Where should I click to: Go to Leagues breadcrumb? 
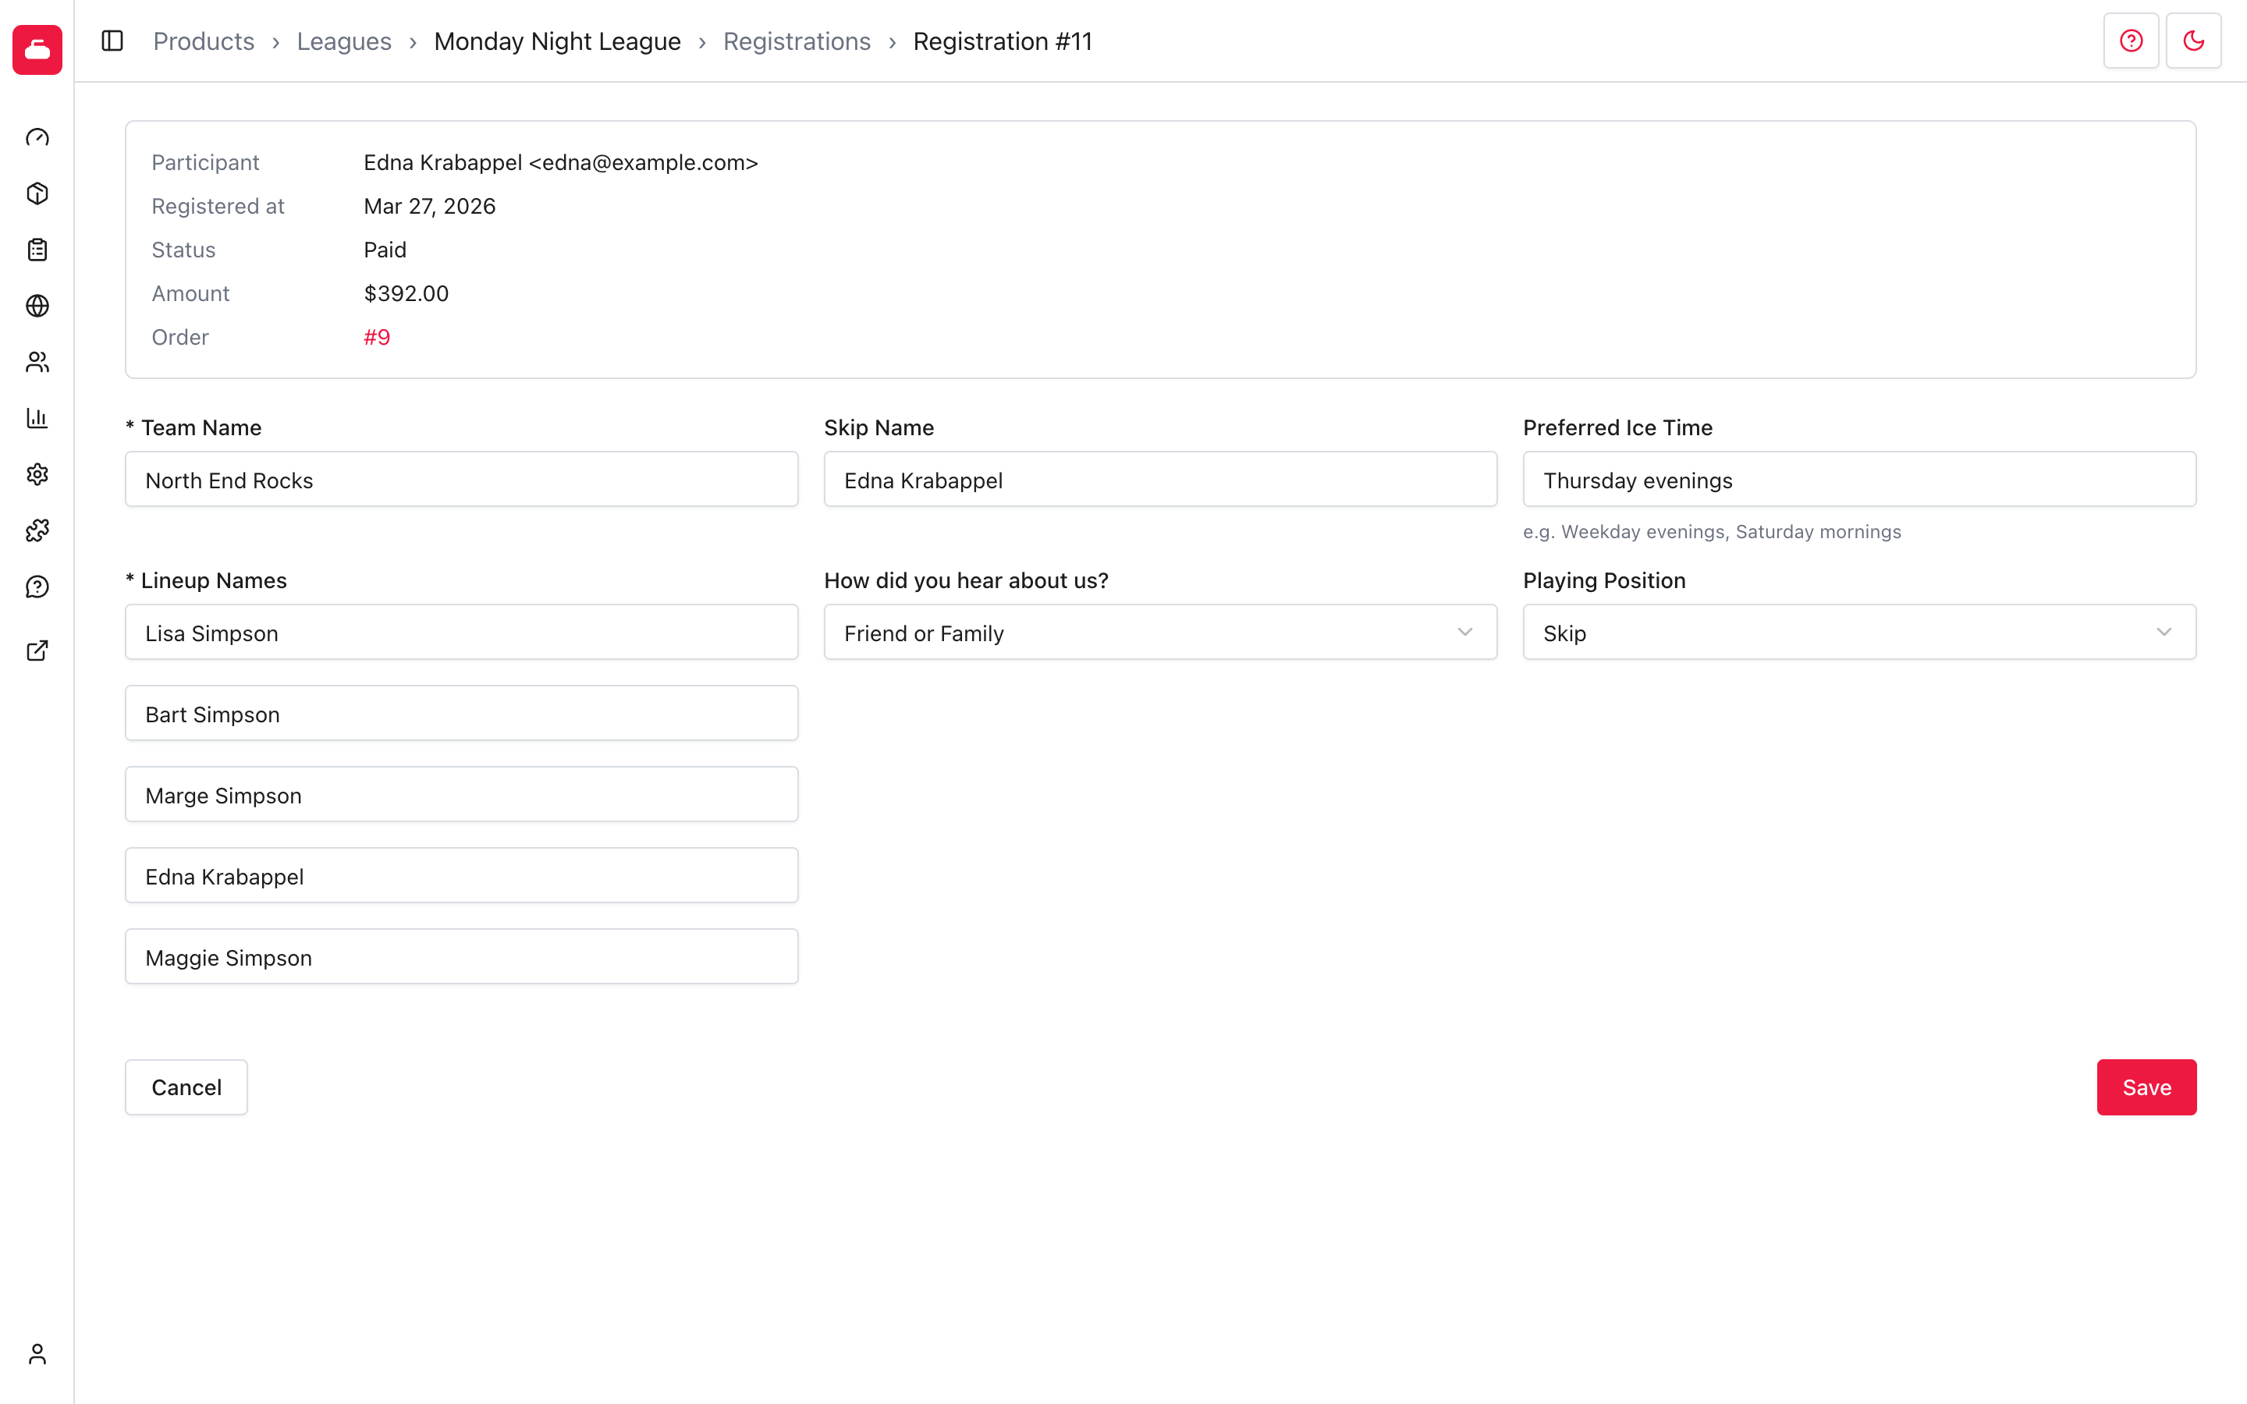pyautogui.click(x=343, y=41)
